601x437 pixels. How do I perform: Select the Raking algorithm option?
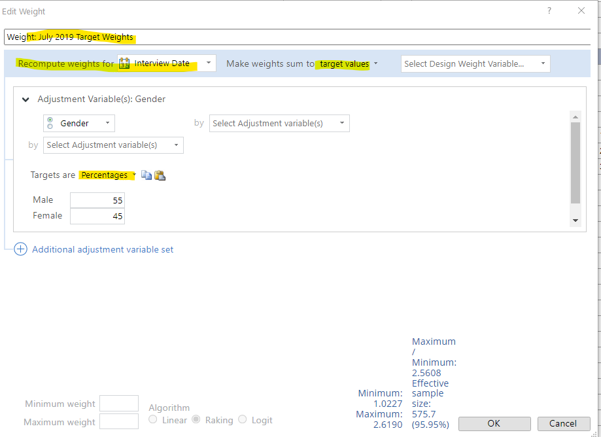tap(196, 420)
